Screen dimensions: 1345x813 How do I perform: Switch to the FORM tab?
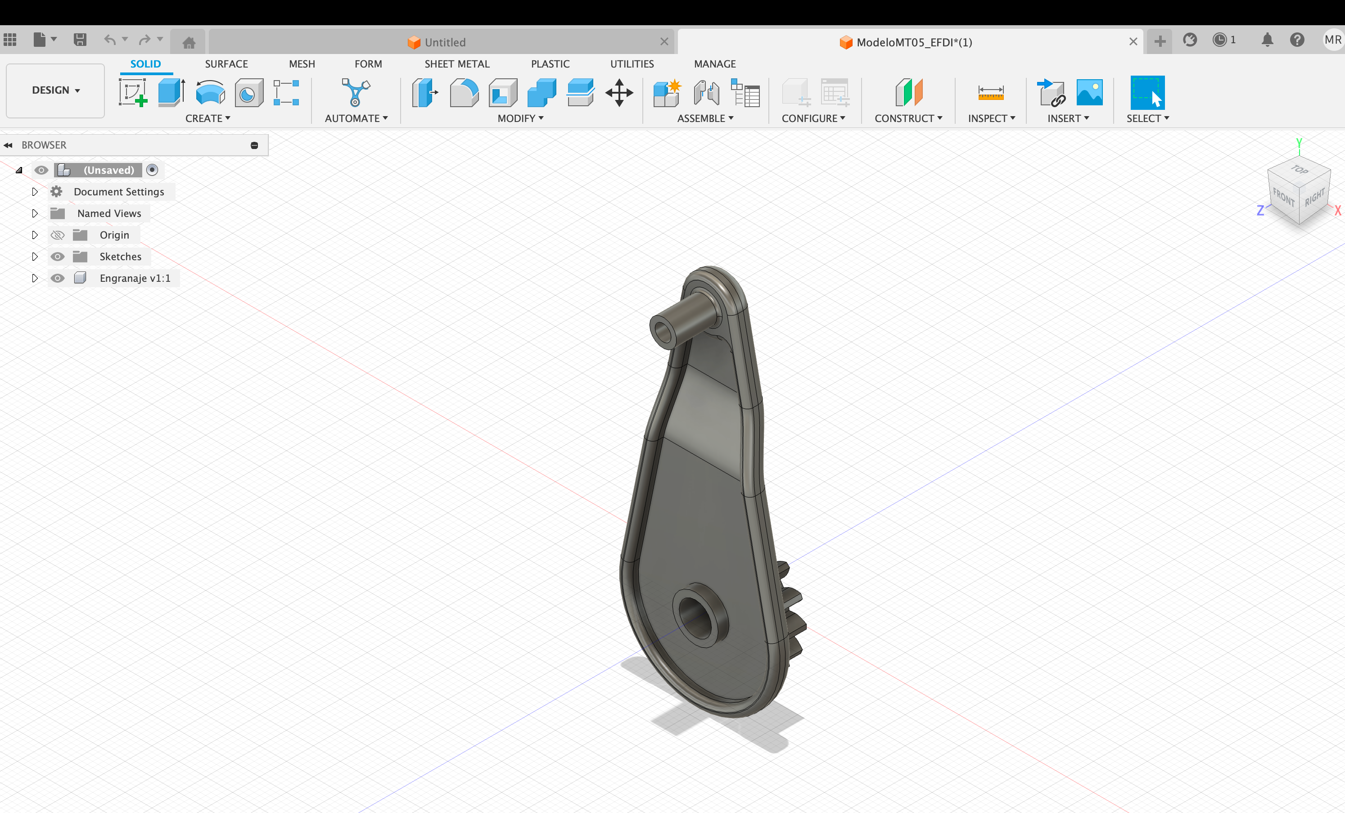click(x=368, y=64)
